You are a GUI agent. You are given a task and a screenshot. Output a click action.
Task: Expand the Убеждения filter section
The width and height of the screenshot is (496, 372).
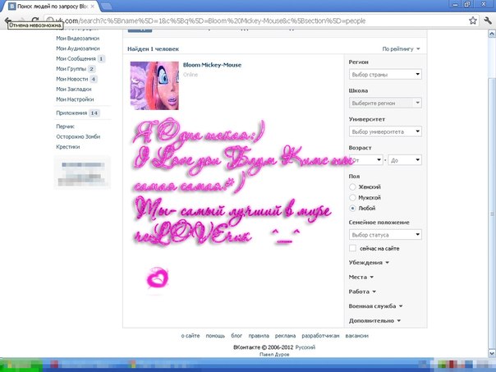click(x=369, y=262)
